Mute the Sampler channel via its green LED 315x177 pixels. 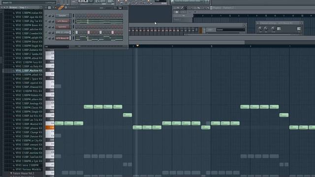point(46,16)
